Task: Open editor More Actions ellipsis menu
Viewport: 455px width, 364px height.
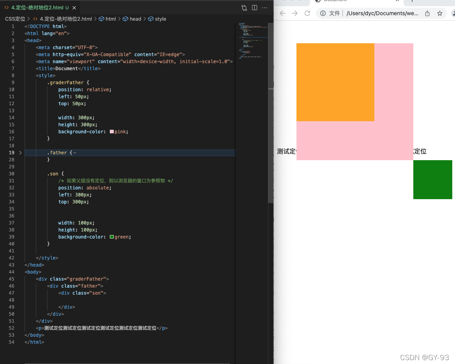Action: [265, 8]
